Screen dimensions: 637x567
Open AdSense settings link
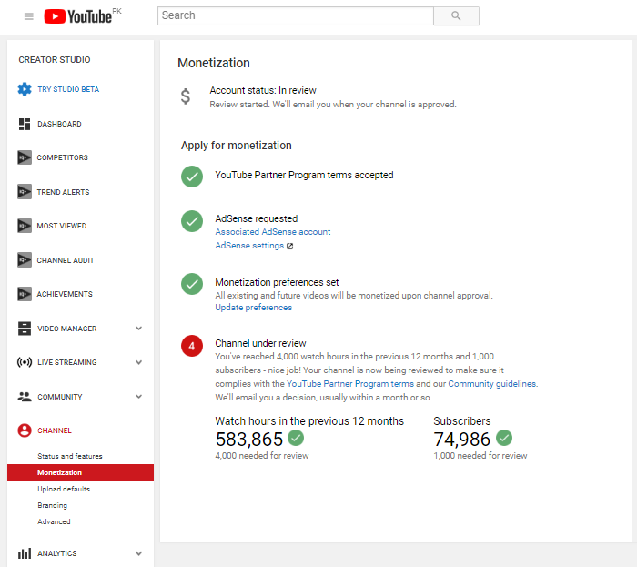249,246
